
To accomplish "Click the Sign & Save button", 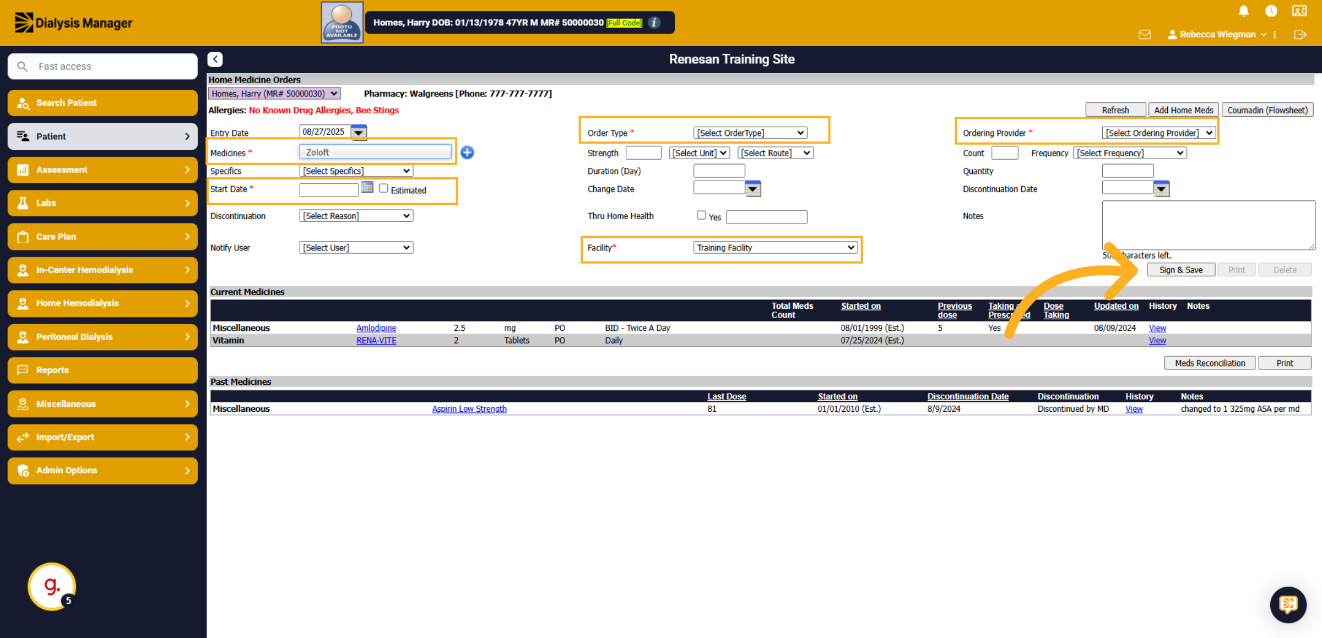I will click(x=1180, y=270).
